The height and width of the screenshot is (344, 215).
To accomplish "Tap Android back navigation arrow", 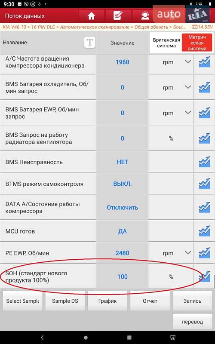I will [x=42, y=338].
